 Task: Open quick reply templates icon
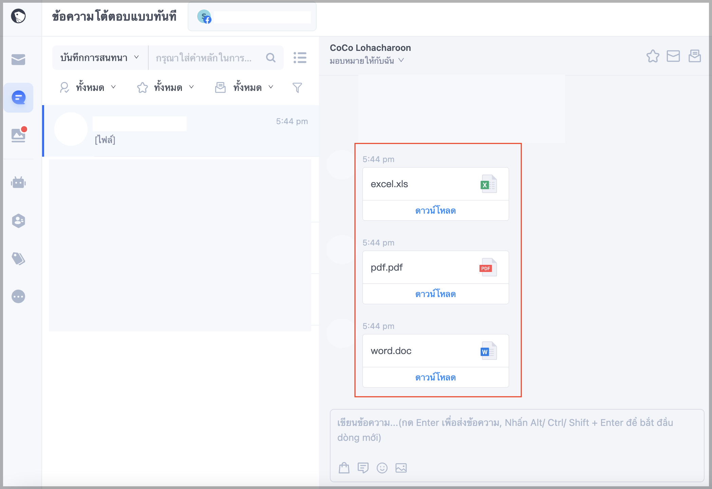(x=363, y=468)
